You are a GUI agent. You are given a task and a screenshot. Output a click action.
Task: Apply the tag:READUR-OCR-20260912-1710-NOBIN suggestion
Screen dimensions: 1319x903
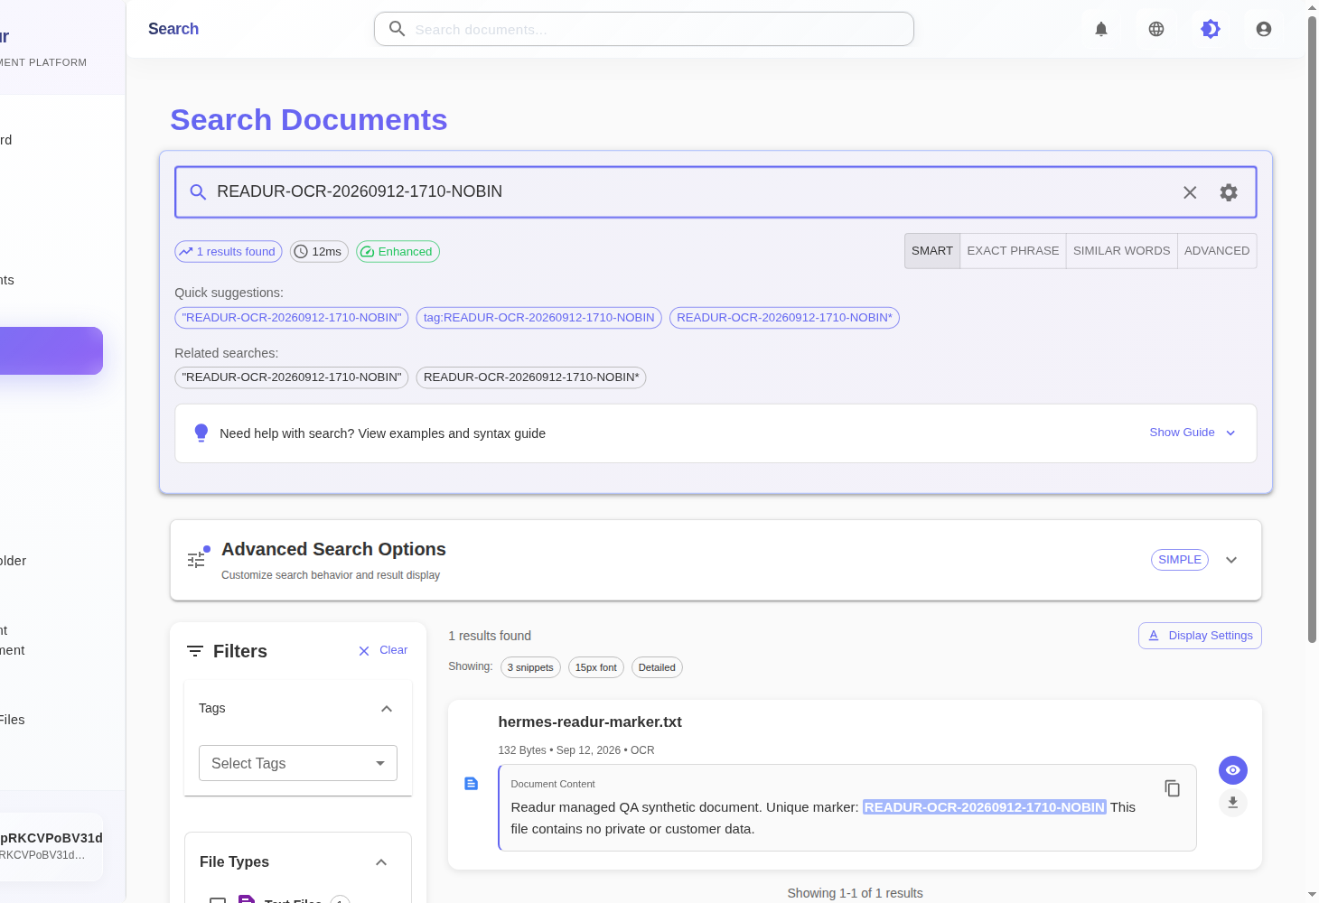point(539,318)
